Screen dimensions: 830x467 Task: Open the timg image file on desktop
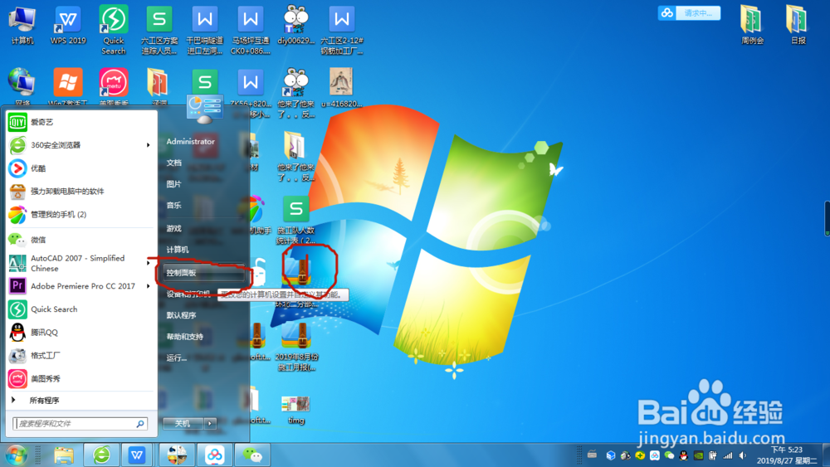(x=296, y=410)
